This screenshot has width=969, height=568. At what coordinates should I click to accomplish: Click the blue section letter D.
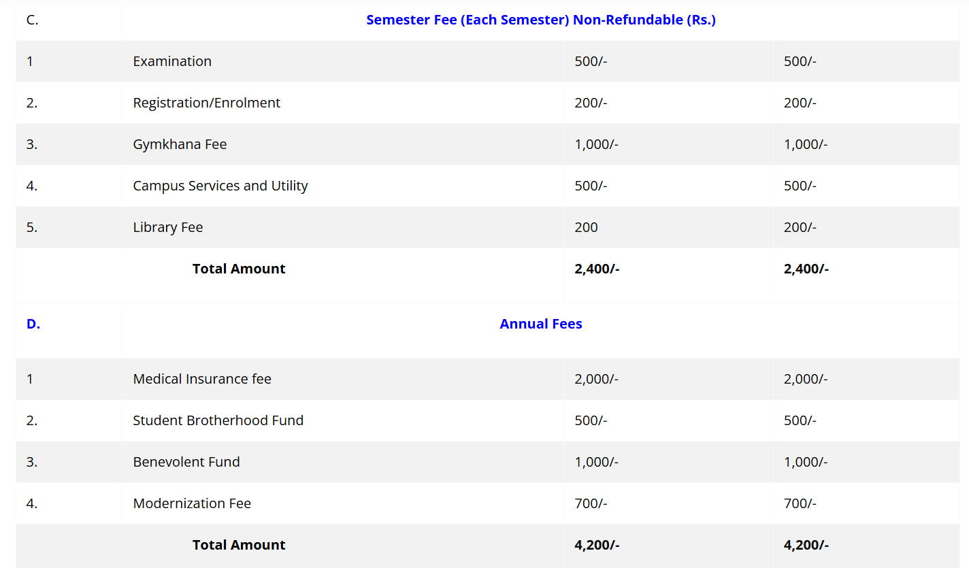click(33, 324)
